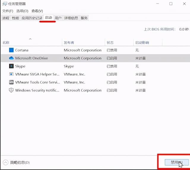The width and height of the screenshot is (190, 170).
Task: Select the 启动 tab
Action: (48, 18)
